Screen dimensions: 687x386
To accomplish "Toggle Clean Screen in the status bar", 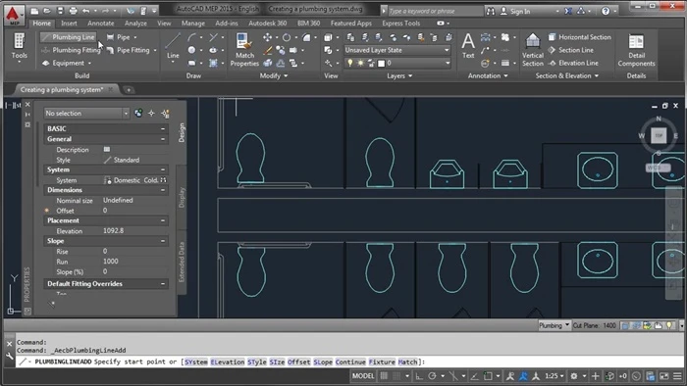I will [x=664, y=376].
